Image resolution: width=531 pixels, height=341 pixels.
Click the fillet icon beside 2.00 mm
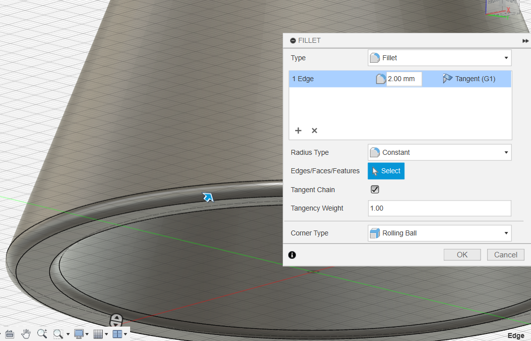pyautogui.click(x=380, y=79)
